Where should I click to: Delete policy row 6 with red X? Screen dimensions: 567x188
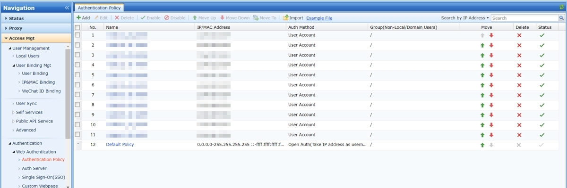519,85
